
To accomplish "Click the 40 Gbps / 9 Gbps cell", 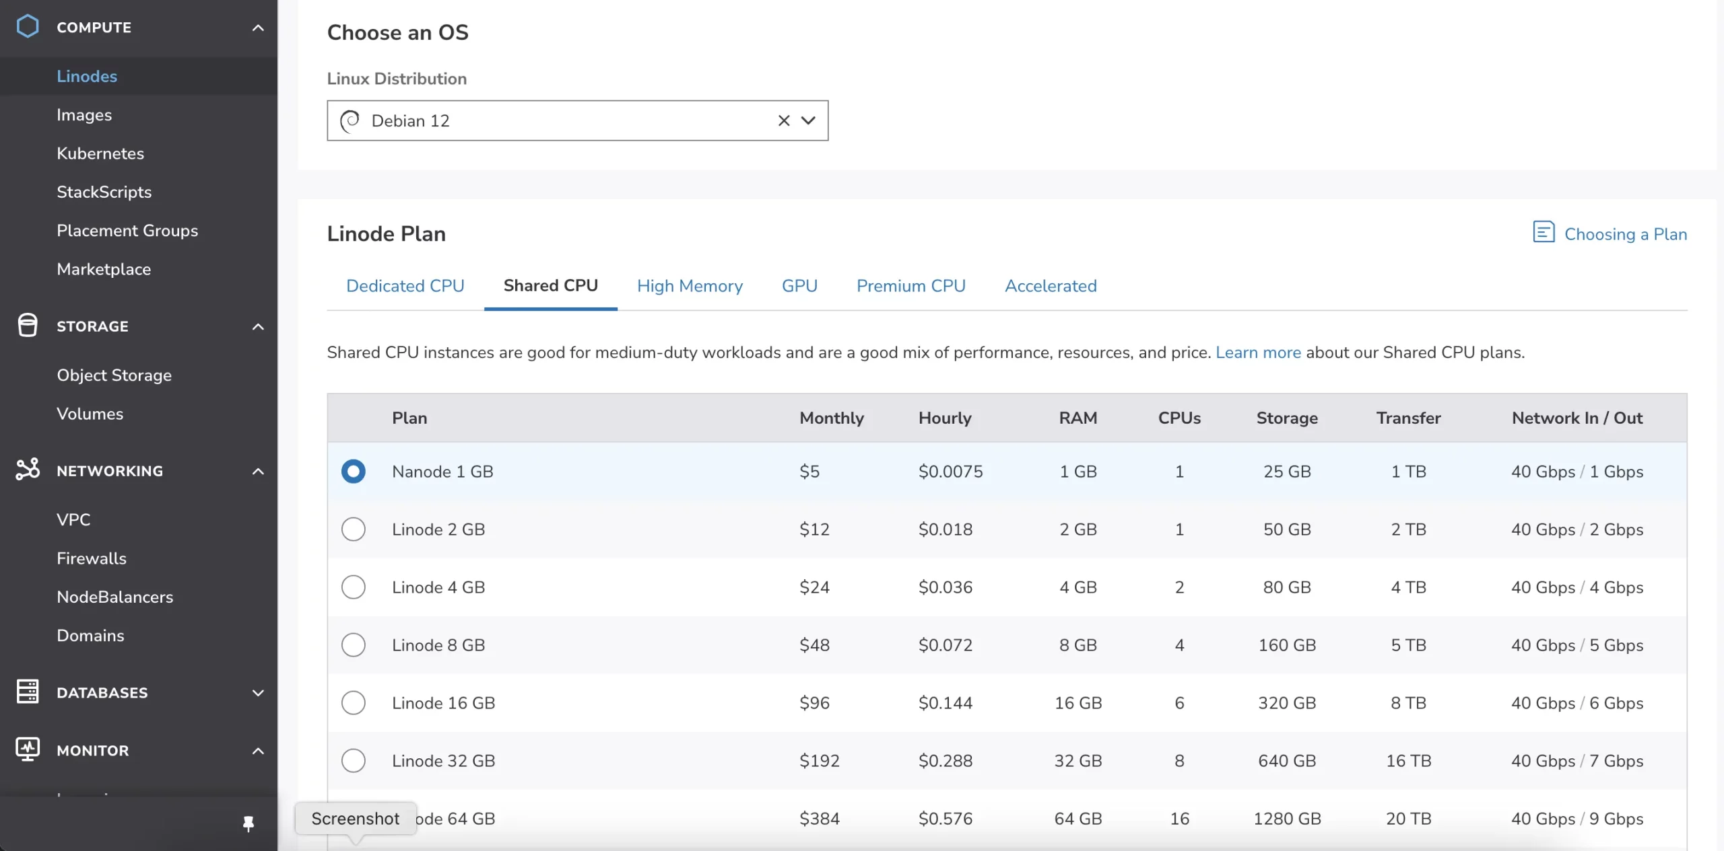I will 1577,819.
